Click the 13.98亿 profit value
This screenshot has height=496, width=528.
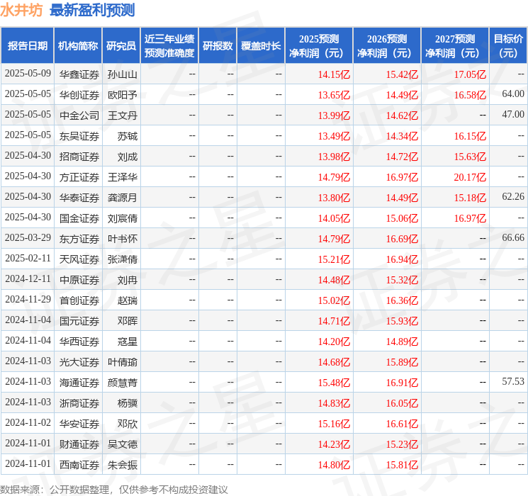[334, 157]
